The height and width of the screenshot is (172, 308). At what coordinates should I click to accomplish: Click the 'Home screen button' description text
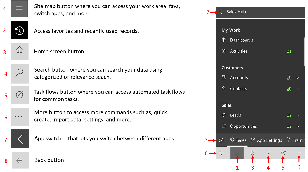coord(59,52)
